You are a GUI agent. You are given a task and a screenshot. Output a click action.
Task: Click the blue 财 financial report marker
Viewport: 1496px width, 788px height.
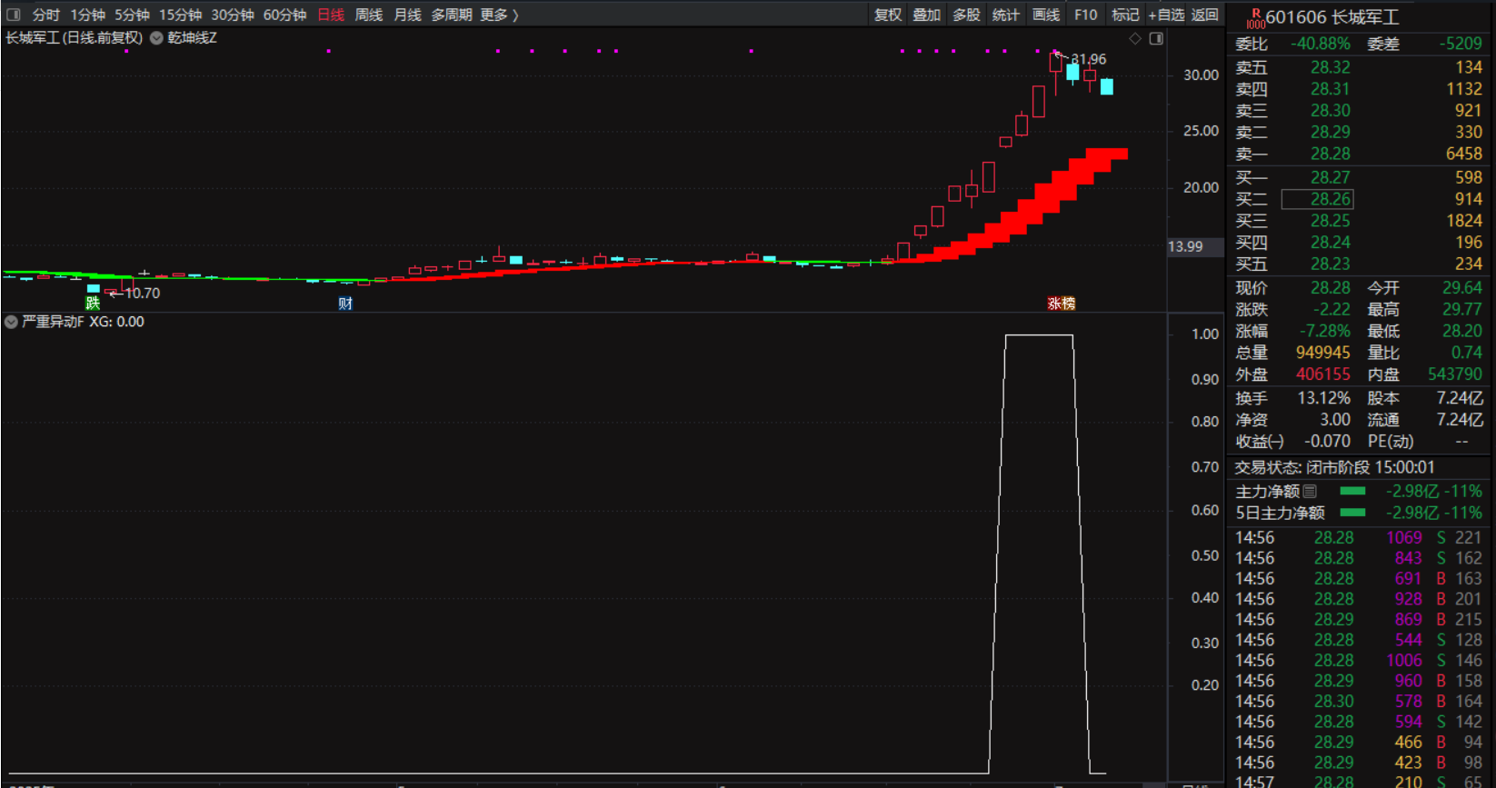tap(345, 304)
